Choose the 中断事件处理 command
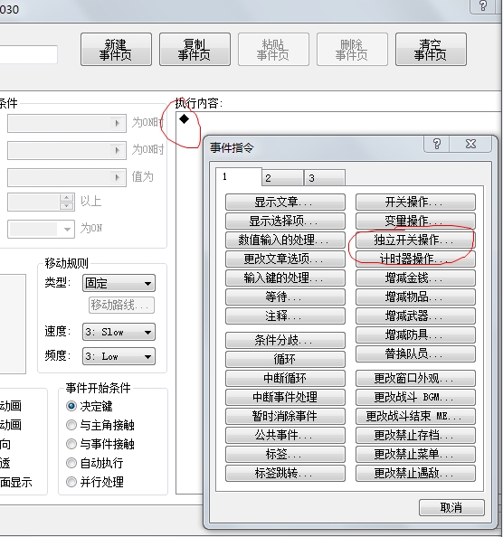The height and width of the screenshot is (537, 503). 285,397
